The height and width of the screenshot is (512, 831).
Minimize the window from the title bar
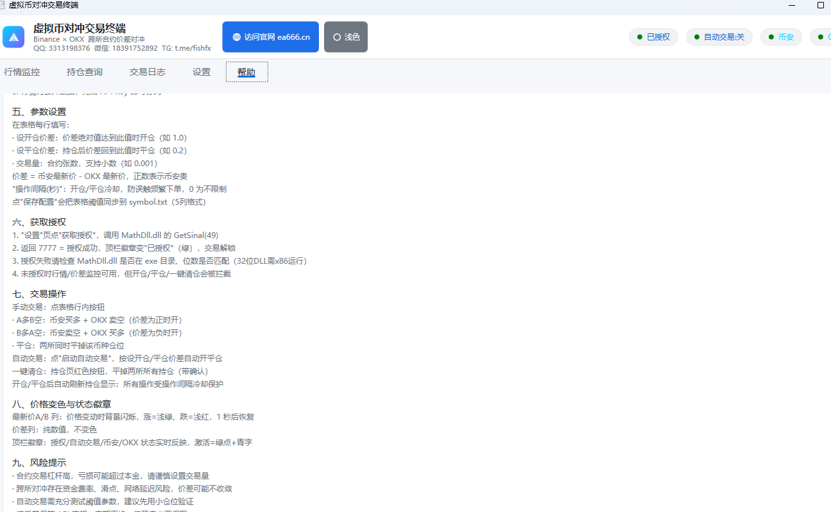coord(792,5)
